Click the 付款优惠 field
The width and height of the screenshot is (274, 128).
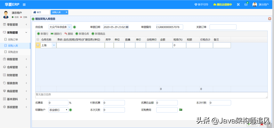(x=114, y=103)
